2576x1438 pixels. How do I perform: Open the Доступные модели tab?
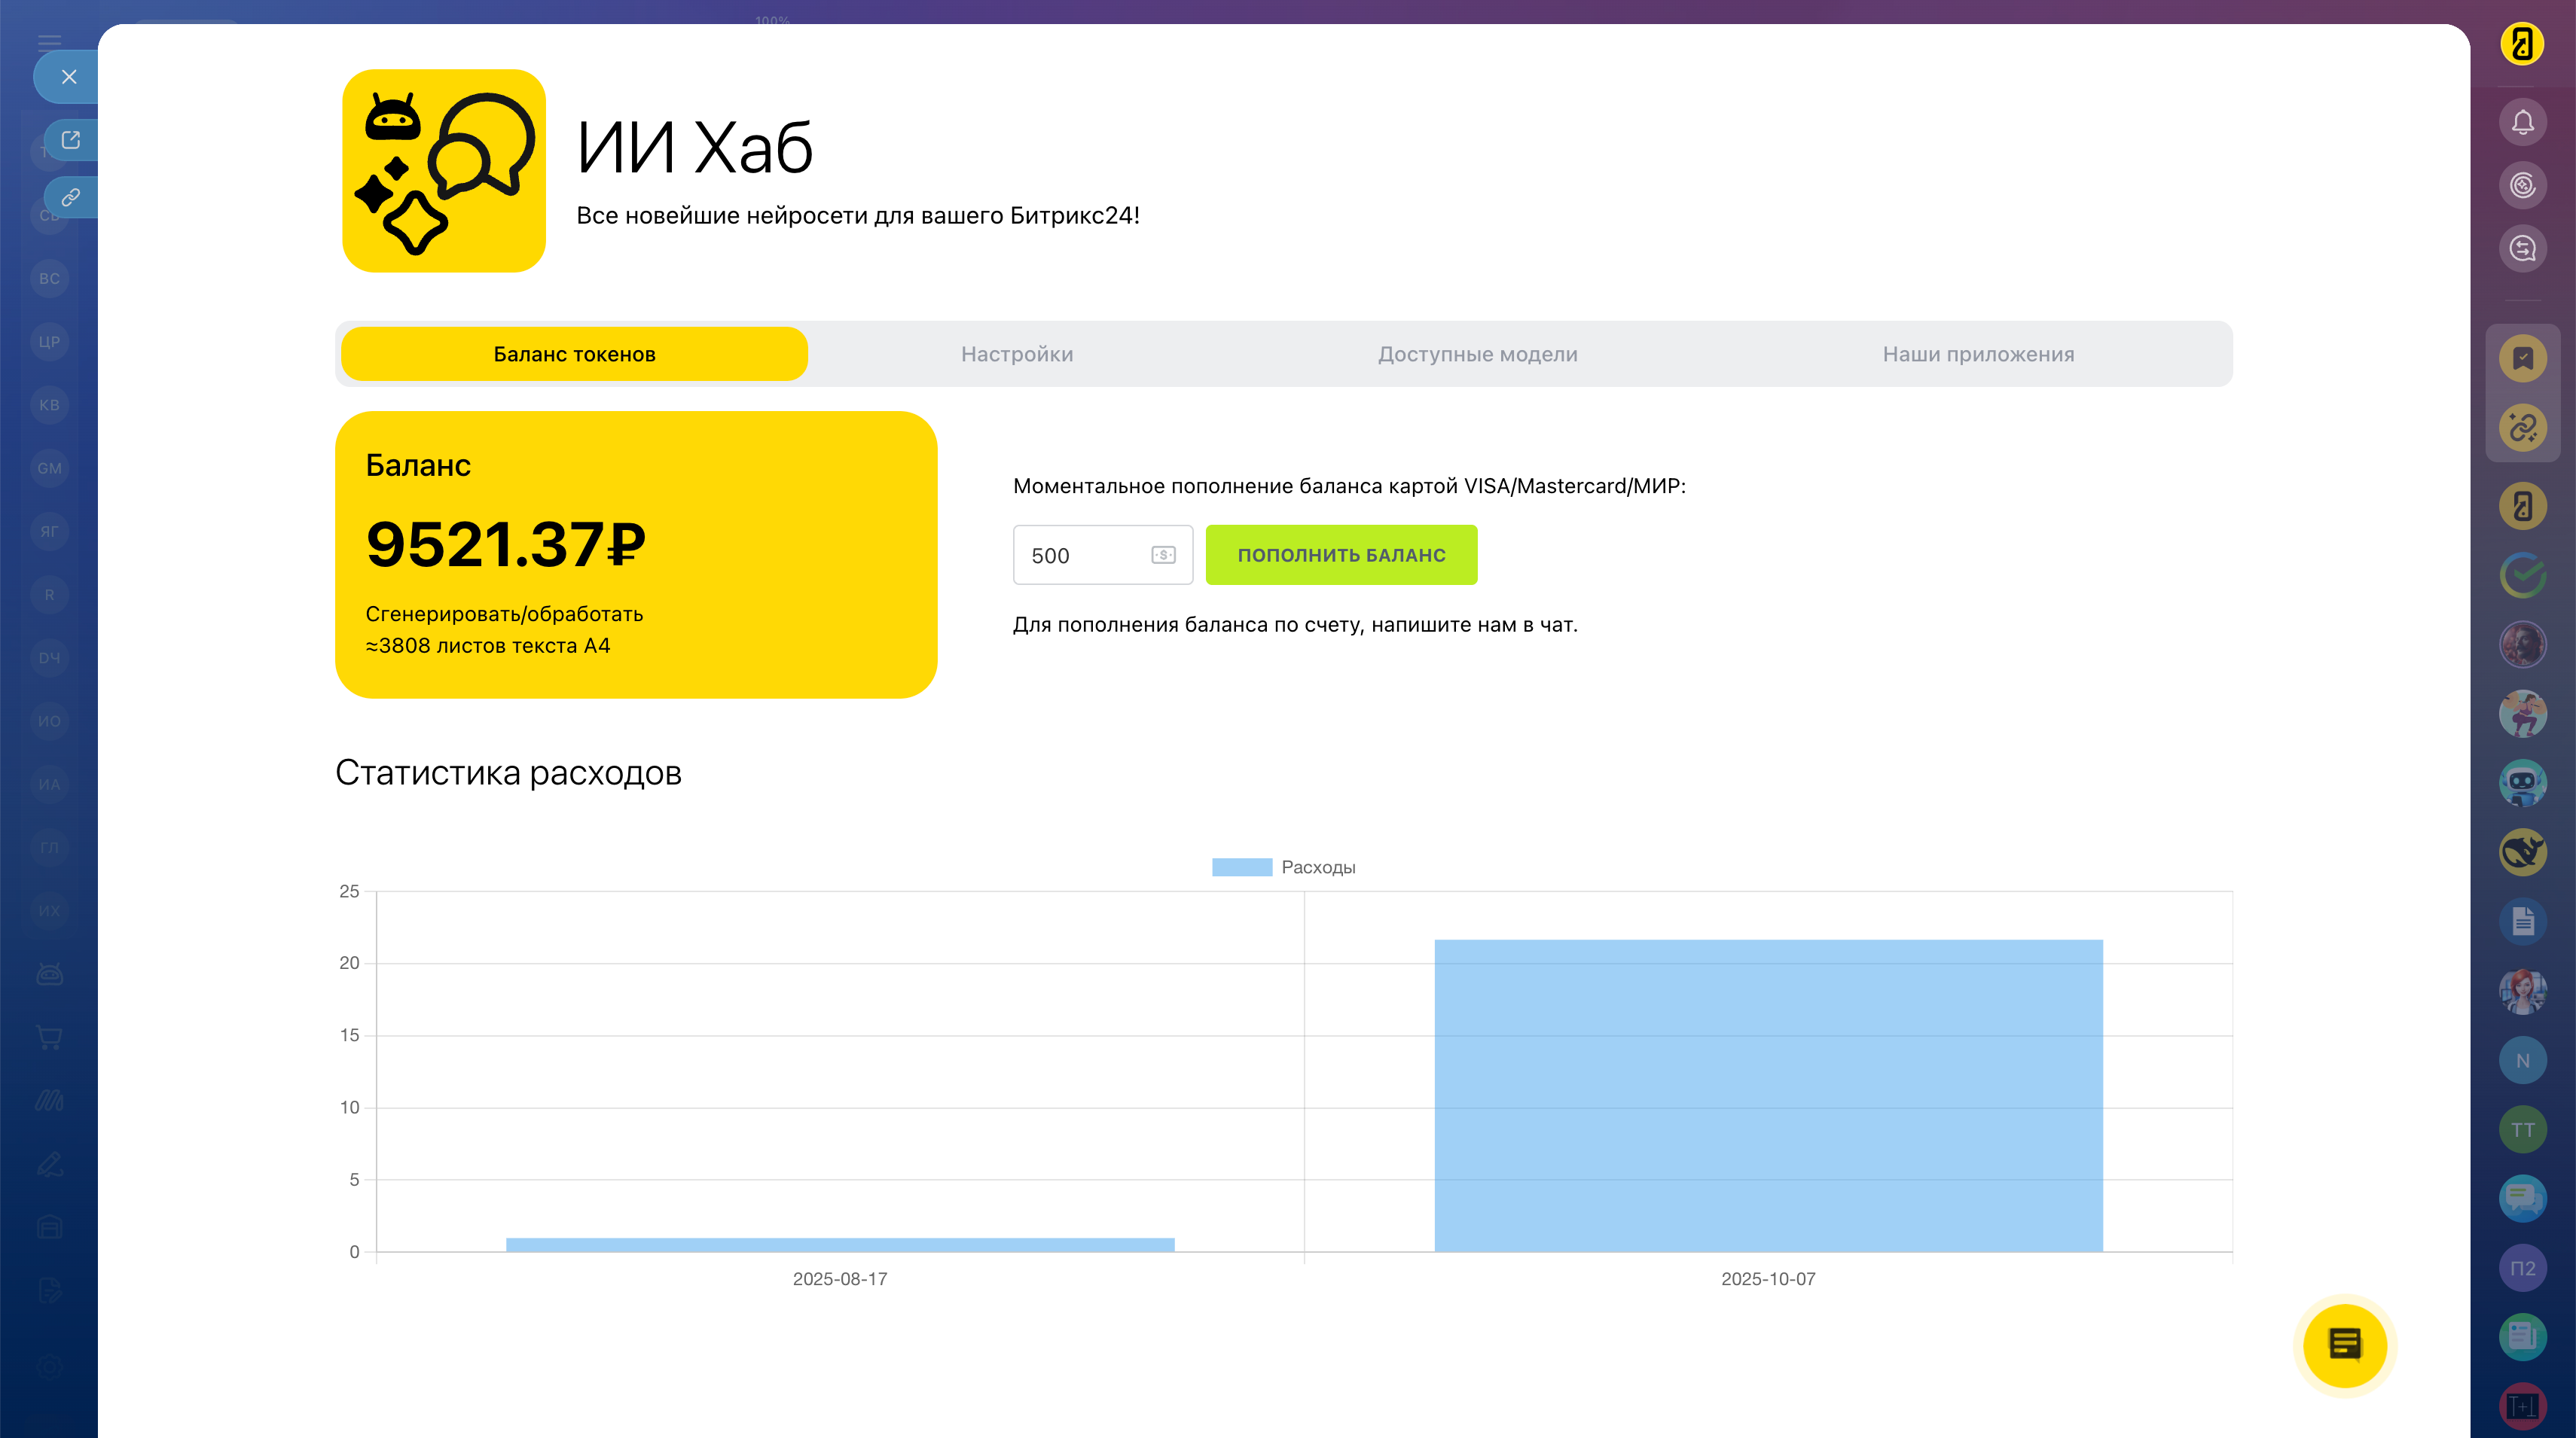click(x=1477, y=354)
